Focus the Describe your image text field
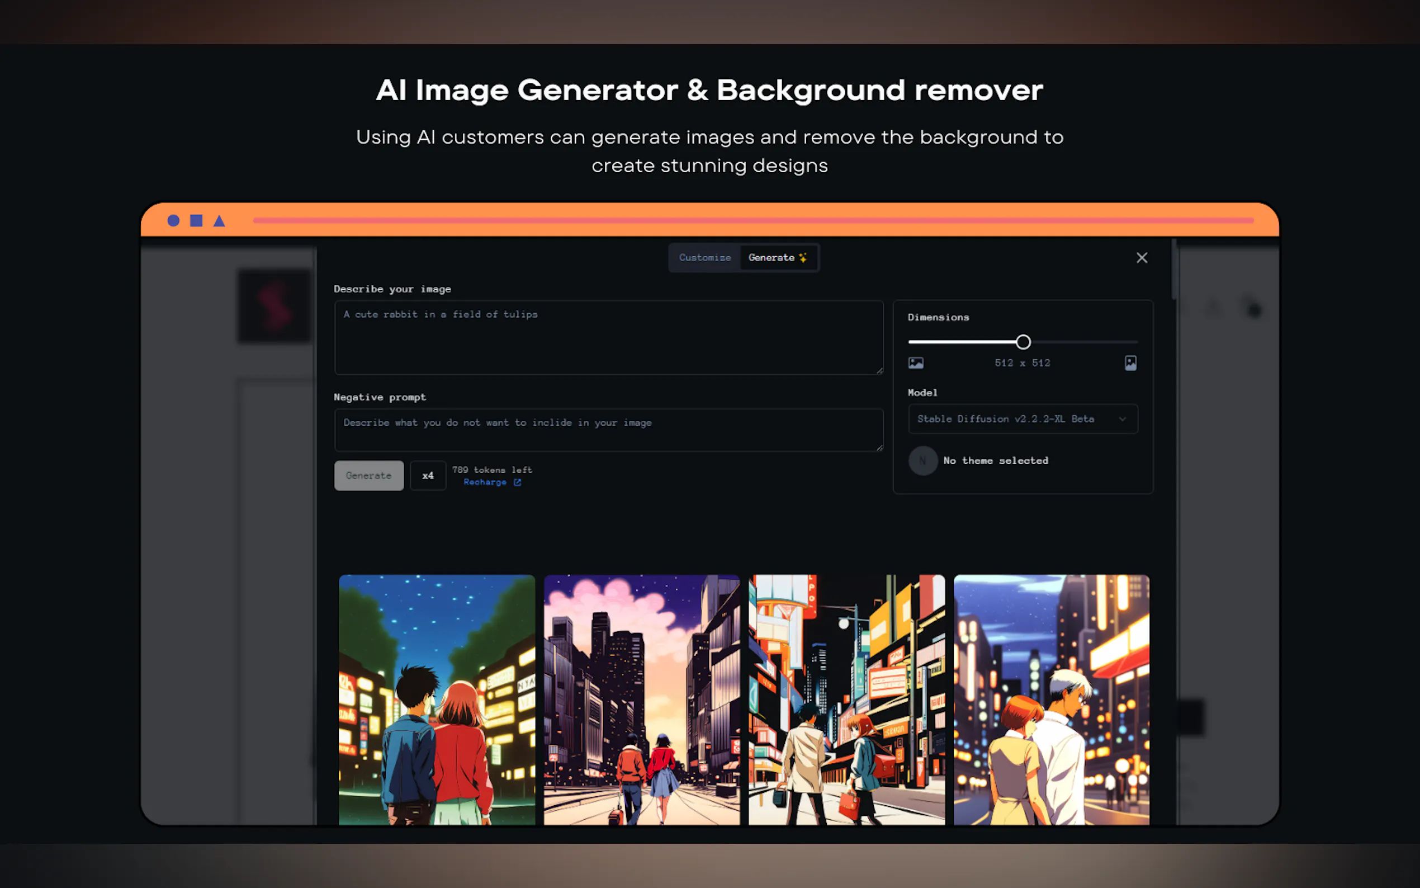The image size is (1420, 888). 608,338
